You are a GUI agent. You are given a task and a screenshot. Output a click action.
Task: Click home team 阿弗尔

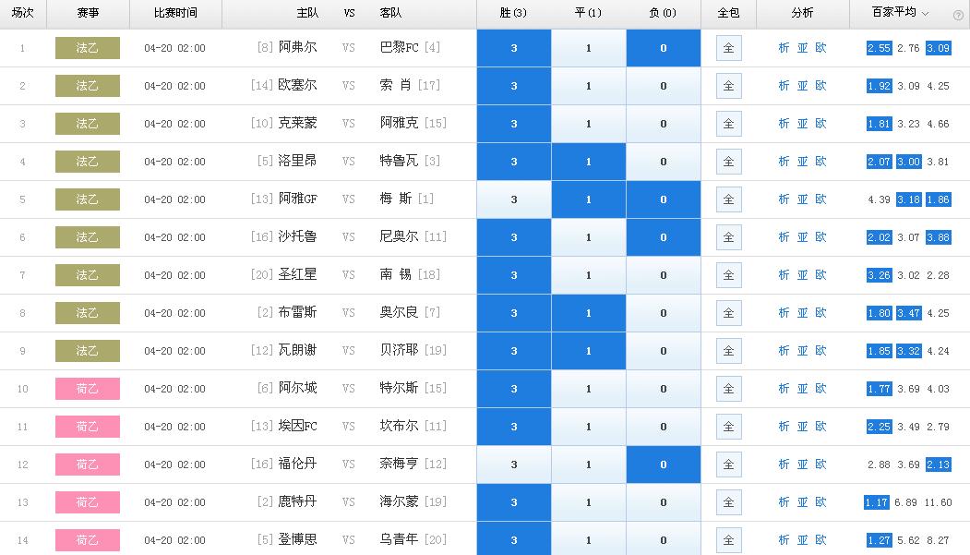tap(297, 47)
